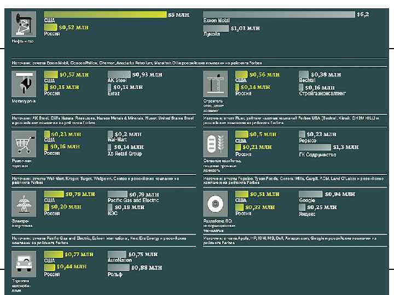
Task: Select the "$0,21 млн" value
Action: coord(257,147)
